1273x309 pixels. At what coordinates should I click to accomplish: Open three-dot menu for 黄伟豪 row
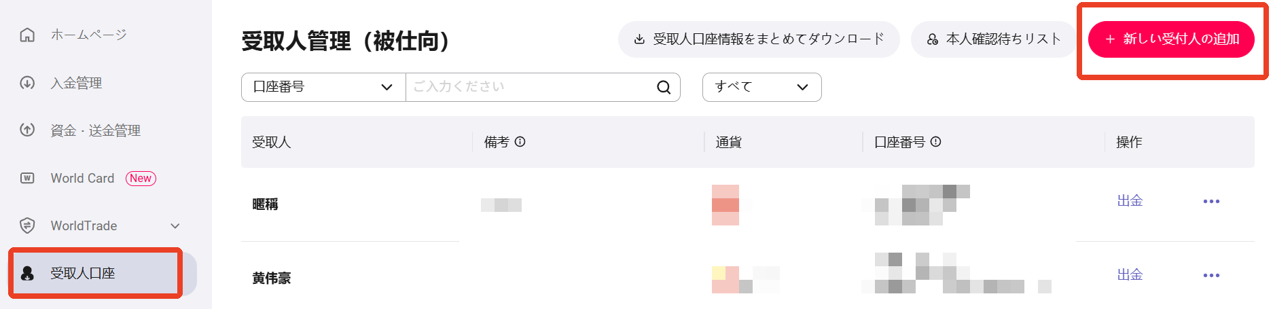click(1211, 275)
